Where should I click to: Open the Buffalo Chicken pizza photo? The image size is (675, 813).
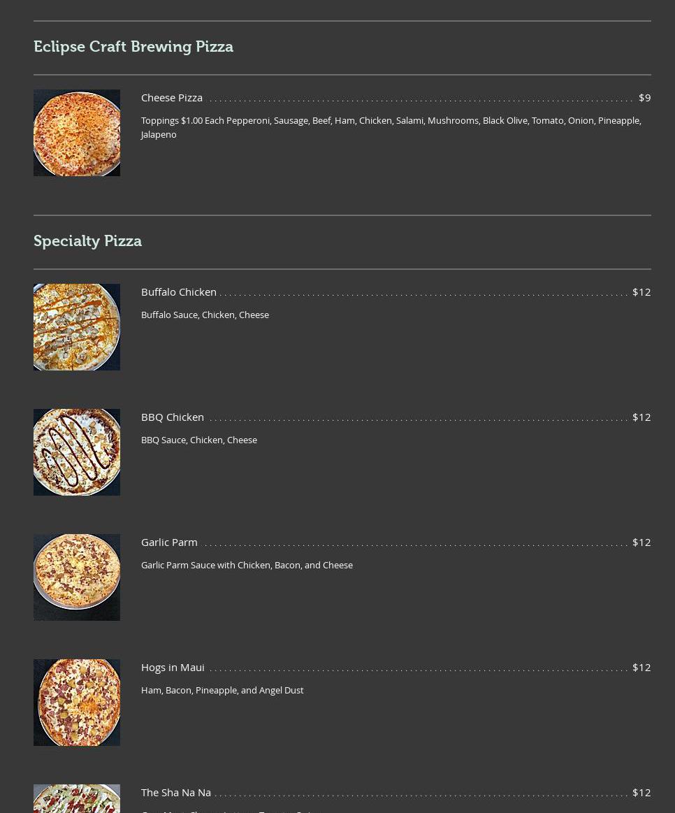coord(77,327)
